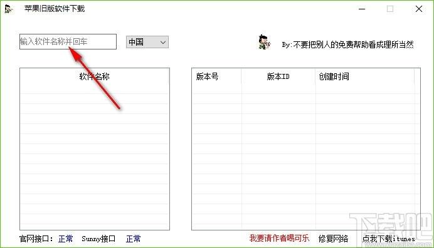The width and height of the screenshot is (434, 248).
Task: Click the By author credit text
Action: click(347, 44)
